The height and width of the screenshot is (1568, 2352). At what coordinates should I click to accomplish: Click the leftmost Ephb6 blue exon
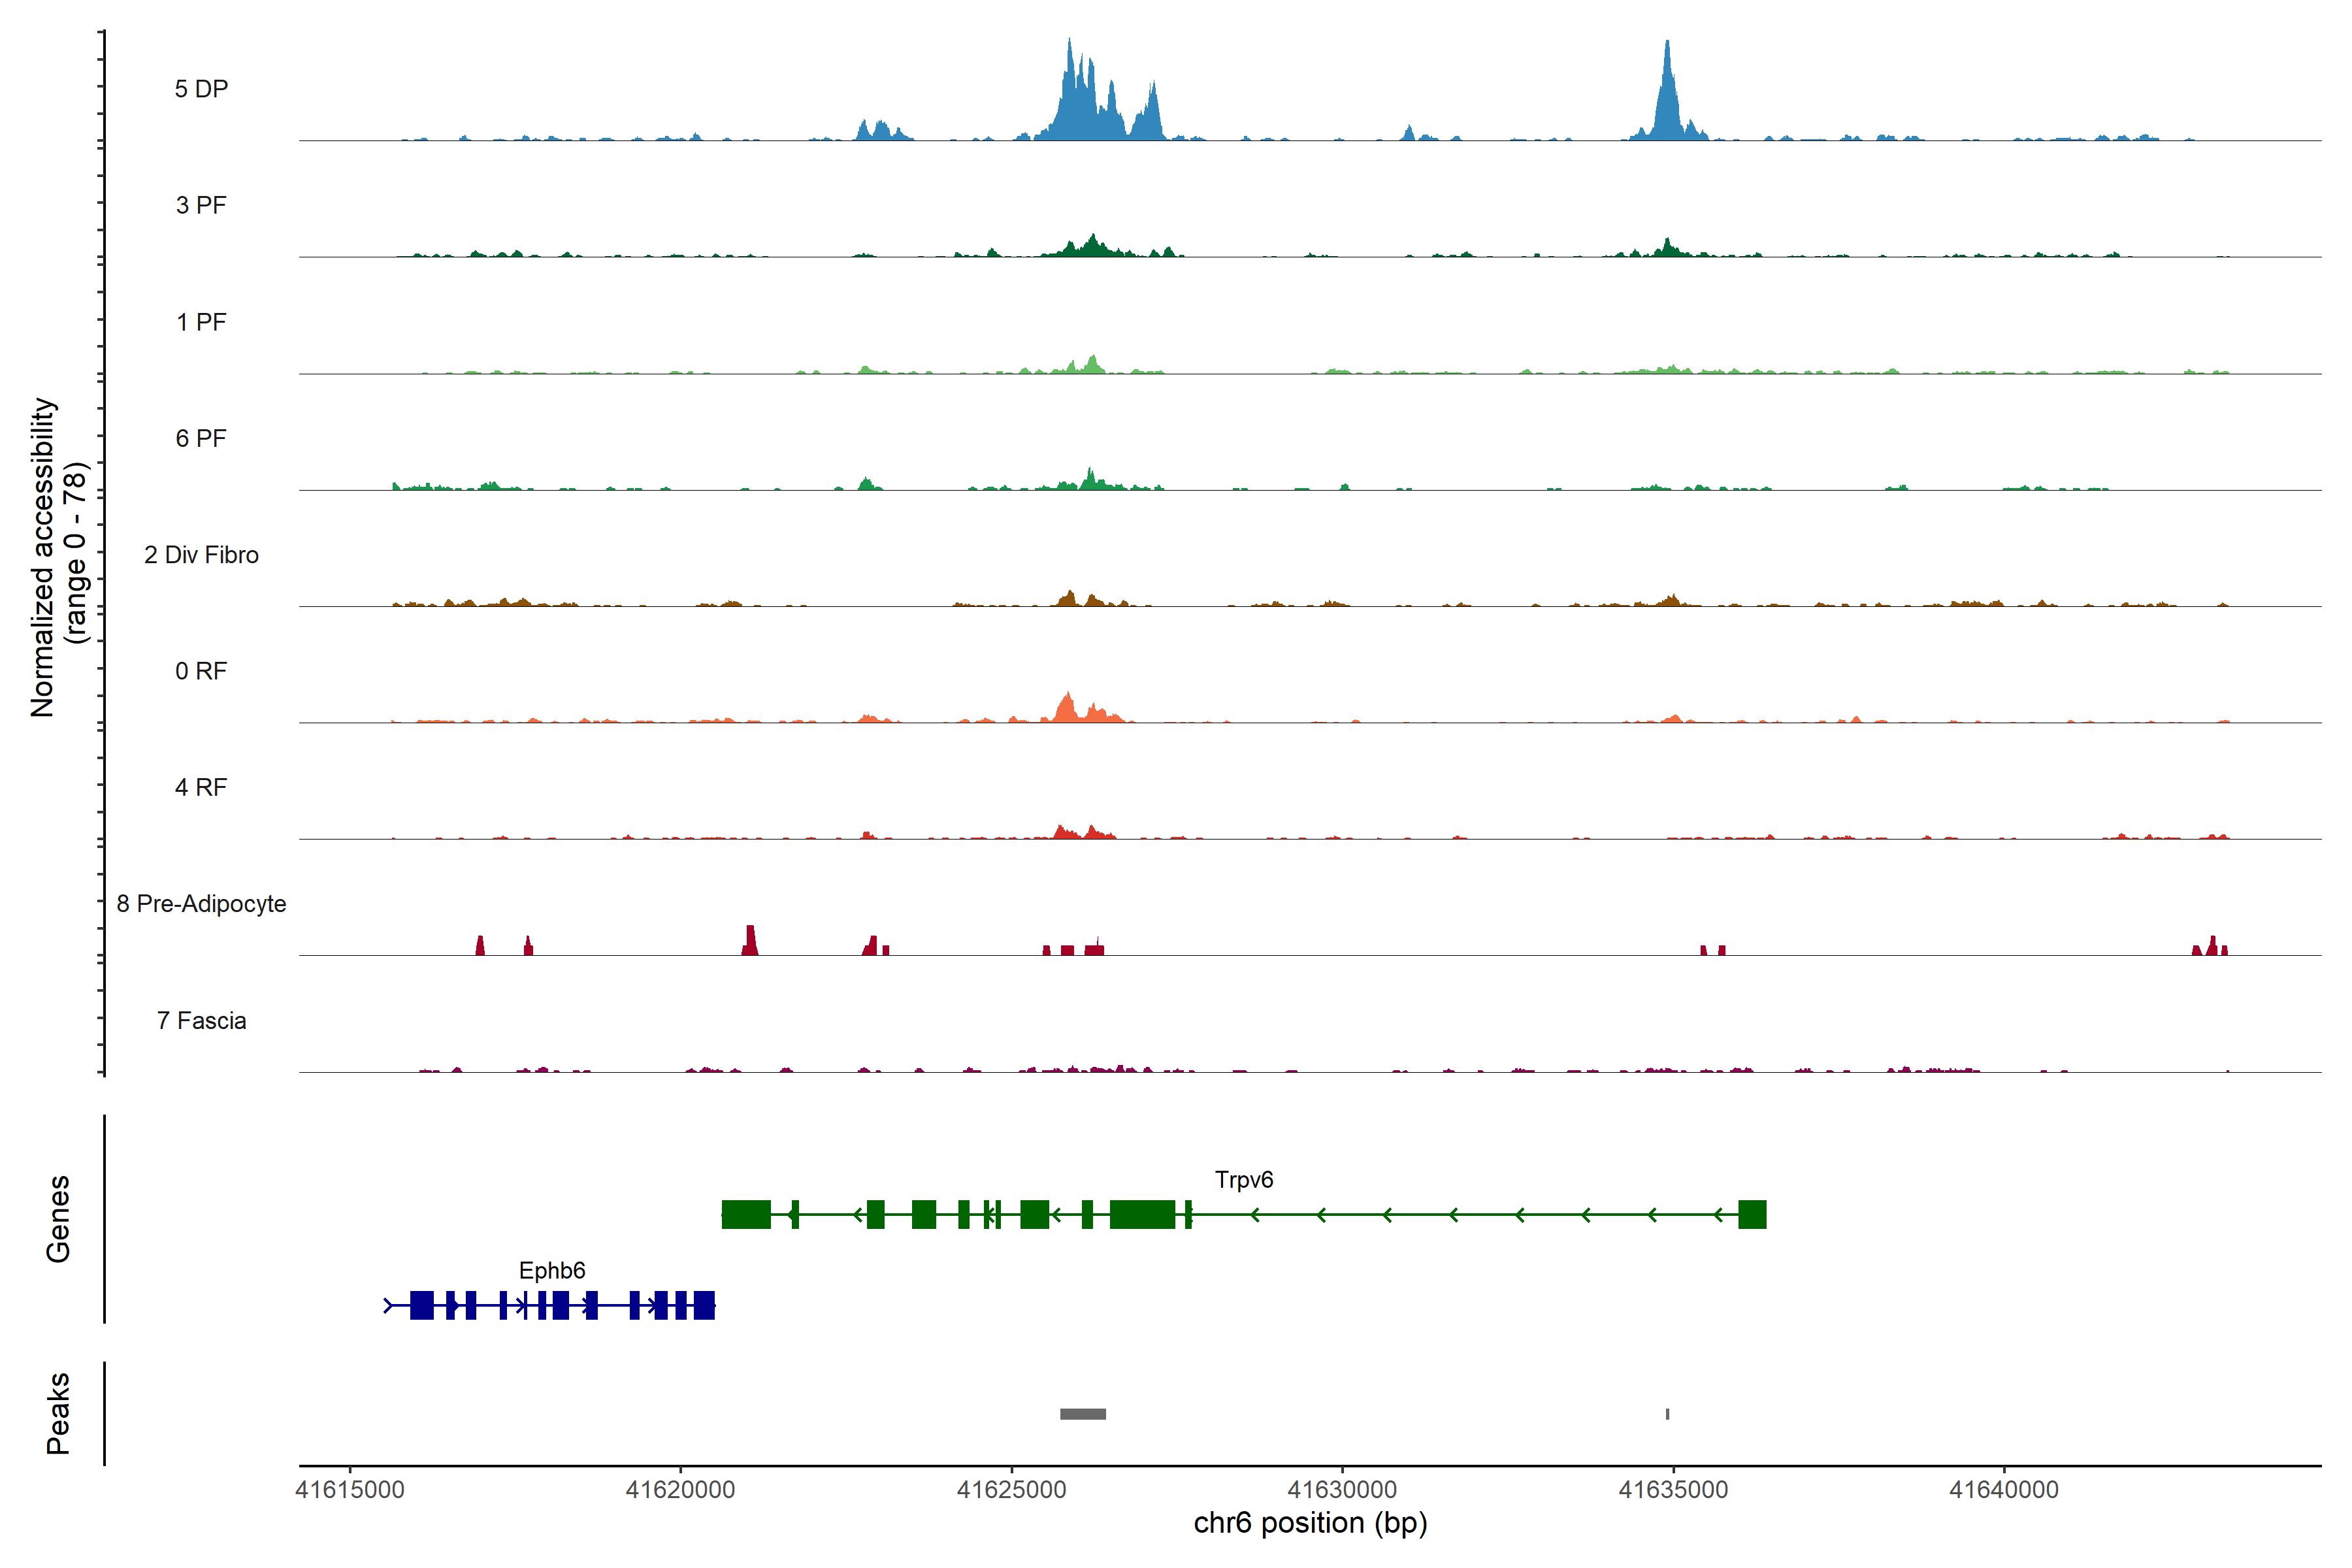(422, 1306)
